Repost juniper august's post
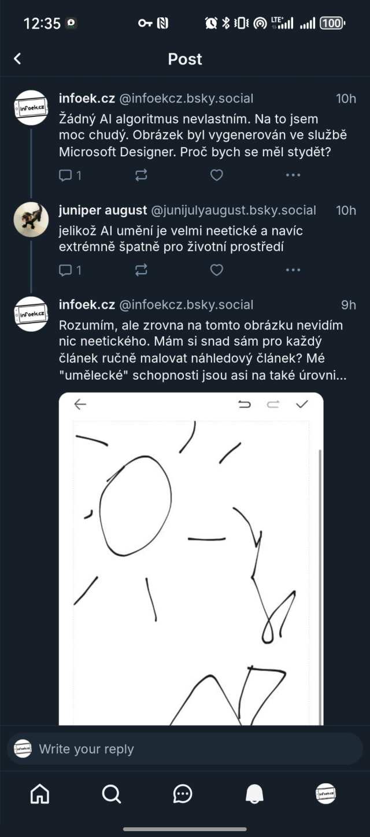 [x=141, y=270]
